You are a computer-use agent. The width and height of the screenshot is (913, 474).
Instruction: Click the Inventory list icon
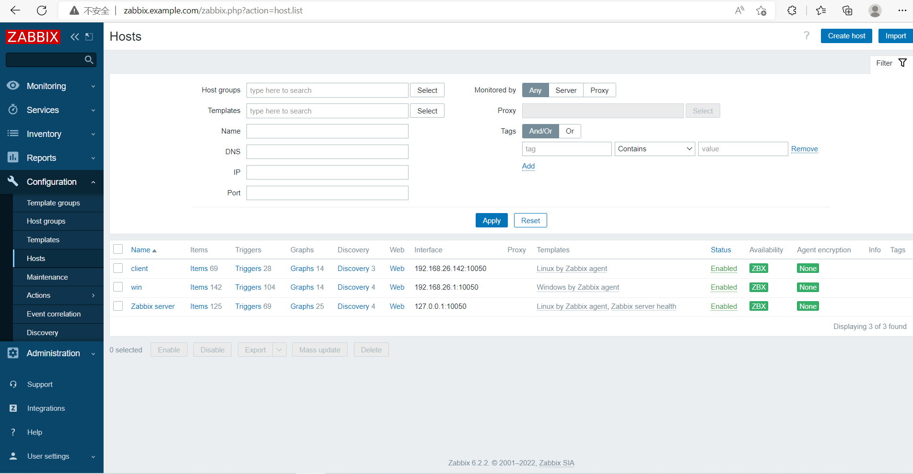(13, 134)
